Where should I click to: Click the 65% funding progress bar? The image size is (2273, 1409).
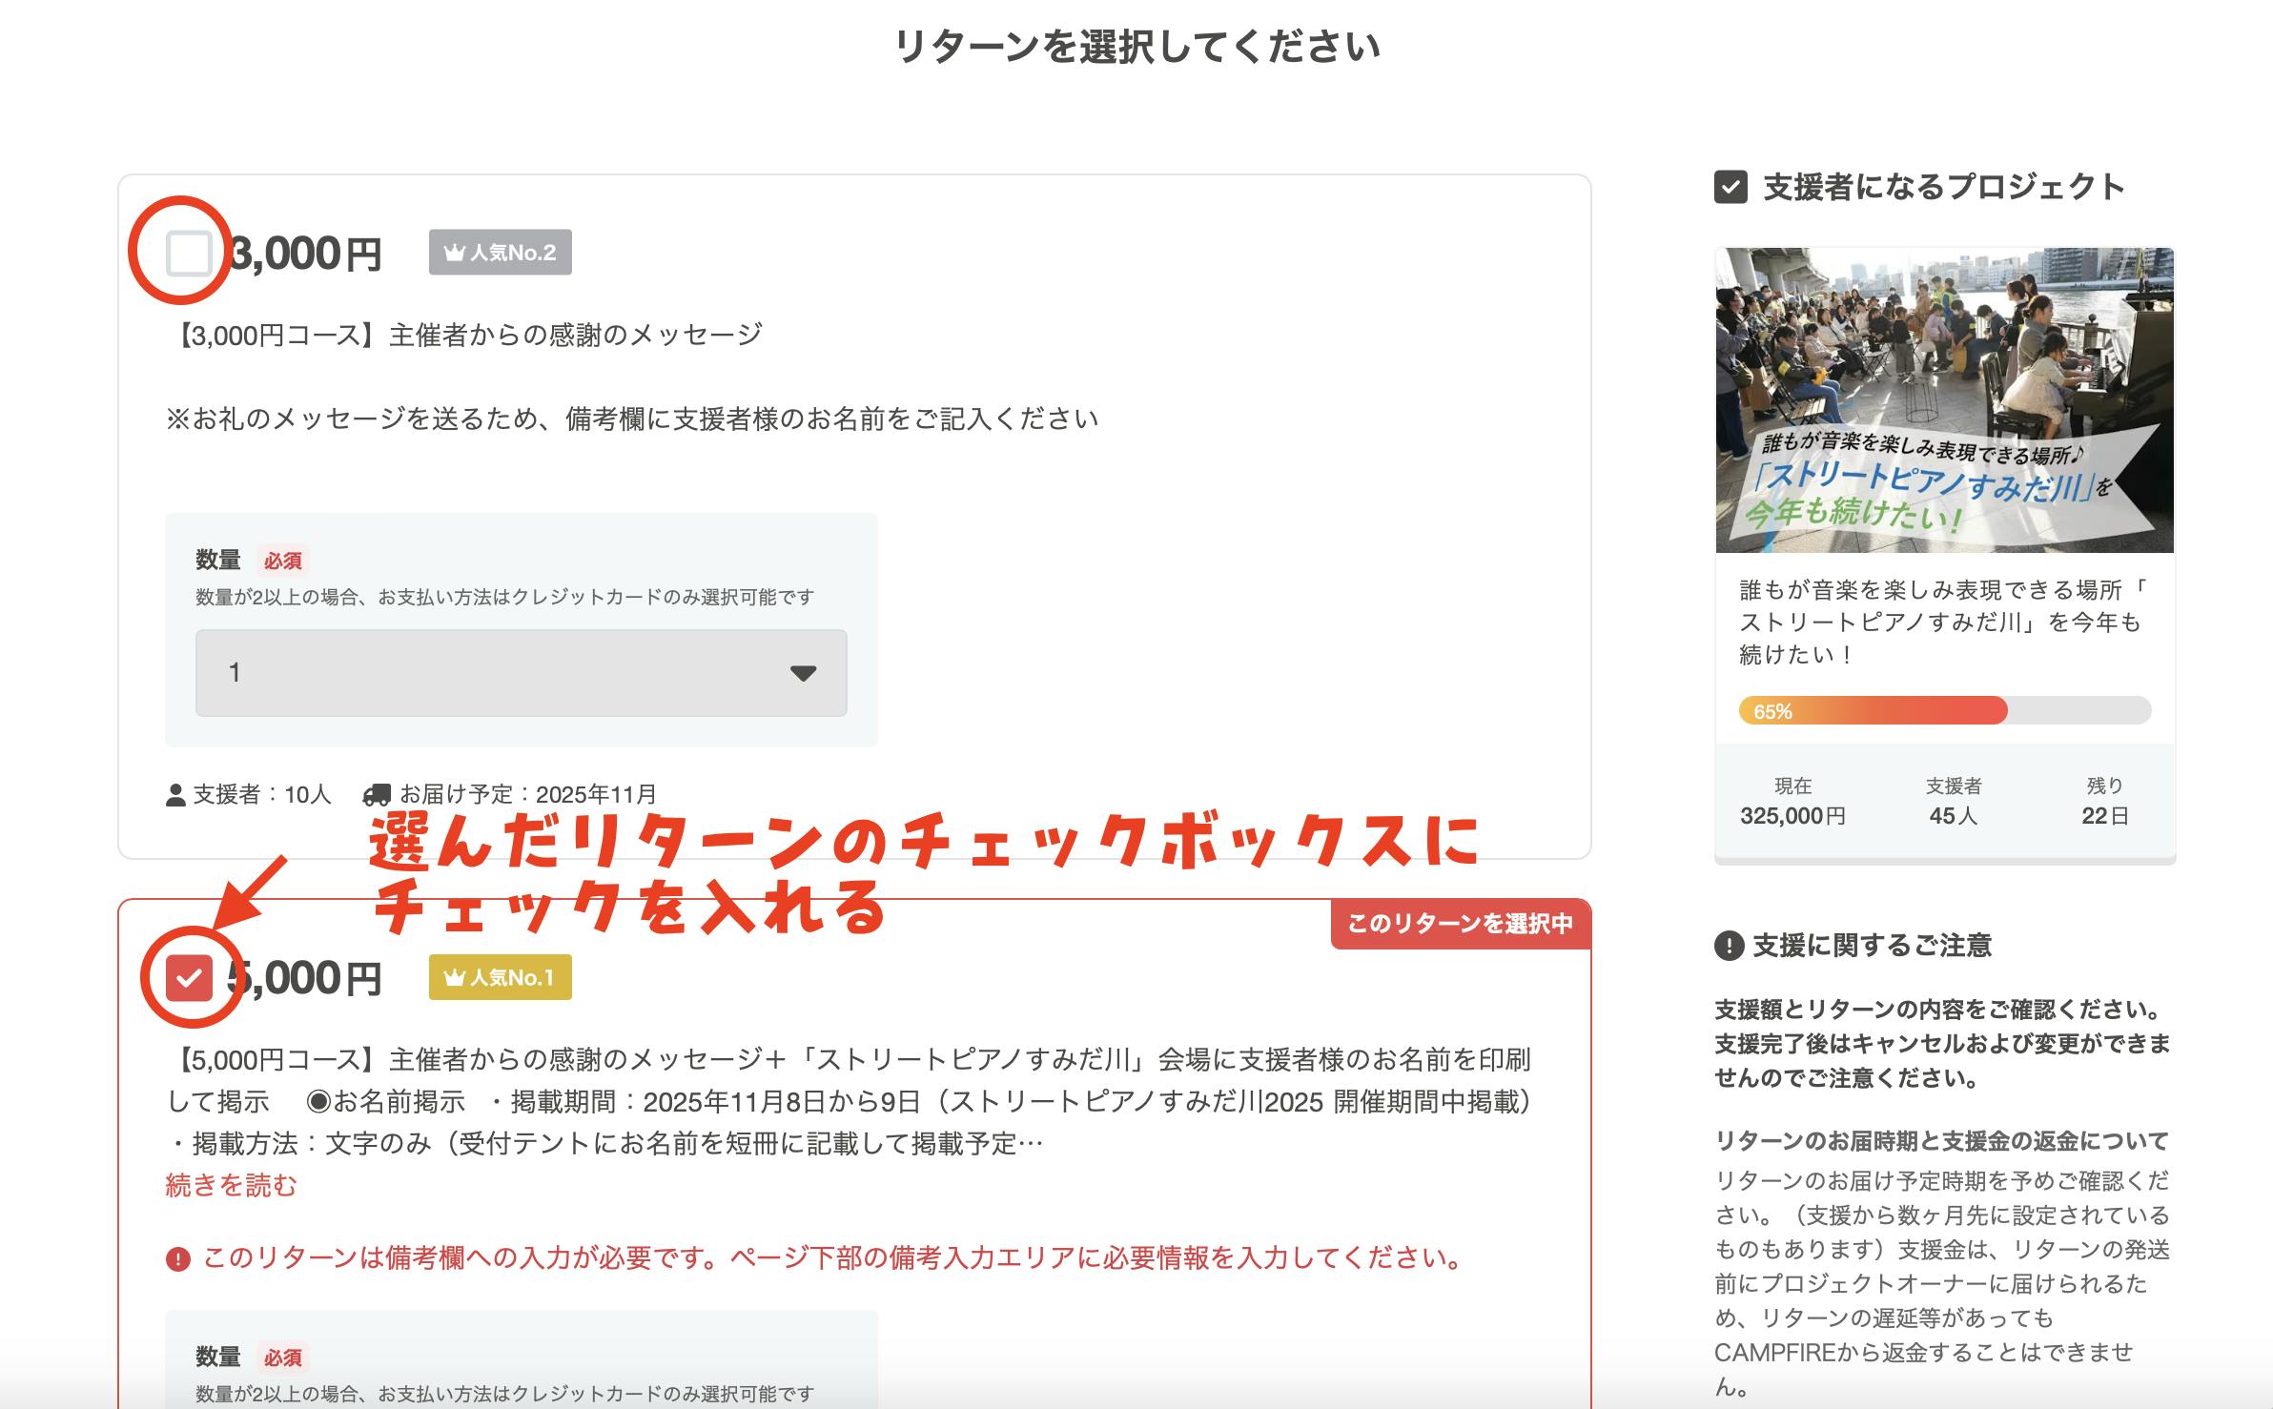[1944, 711]
